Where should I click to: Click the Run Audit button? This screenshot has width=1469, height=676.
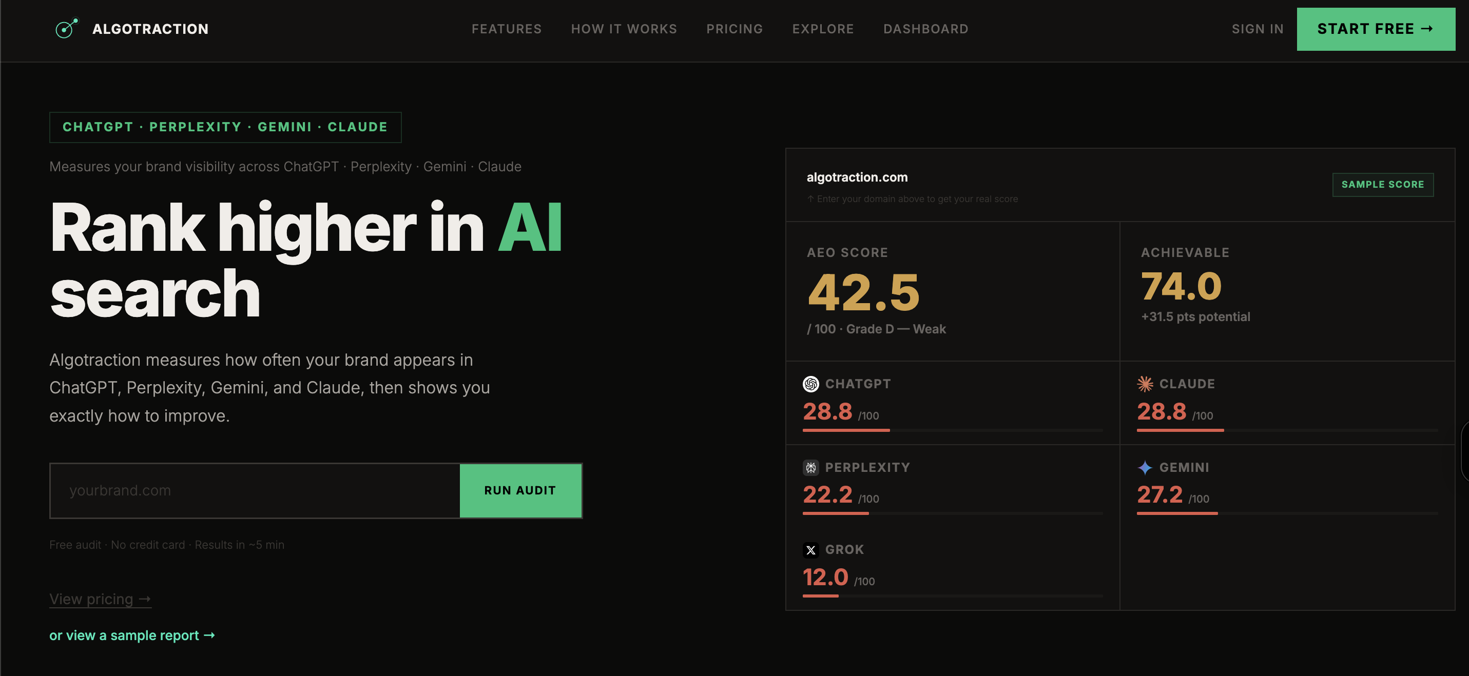[519, 490]
